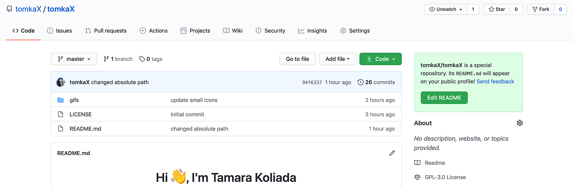View the 26 commits history
This screenshot has width=573, height=188.
click(376, 82)
